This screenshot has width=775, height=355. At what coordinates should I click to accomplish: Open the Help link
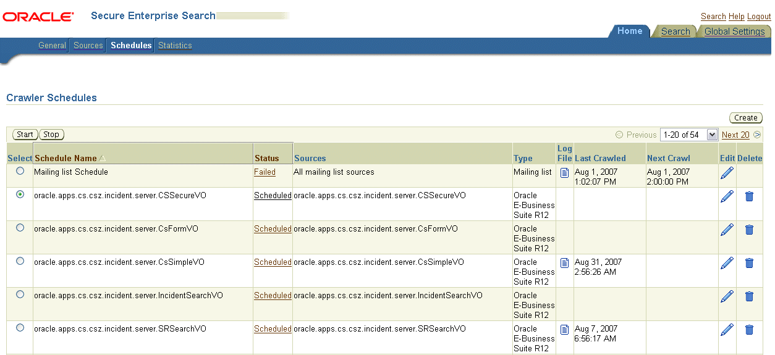click(737, 17)
